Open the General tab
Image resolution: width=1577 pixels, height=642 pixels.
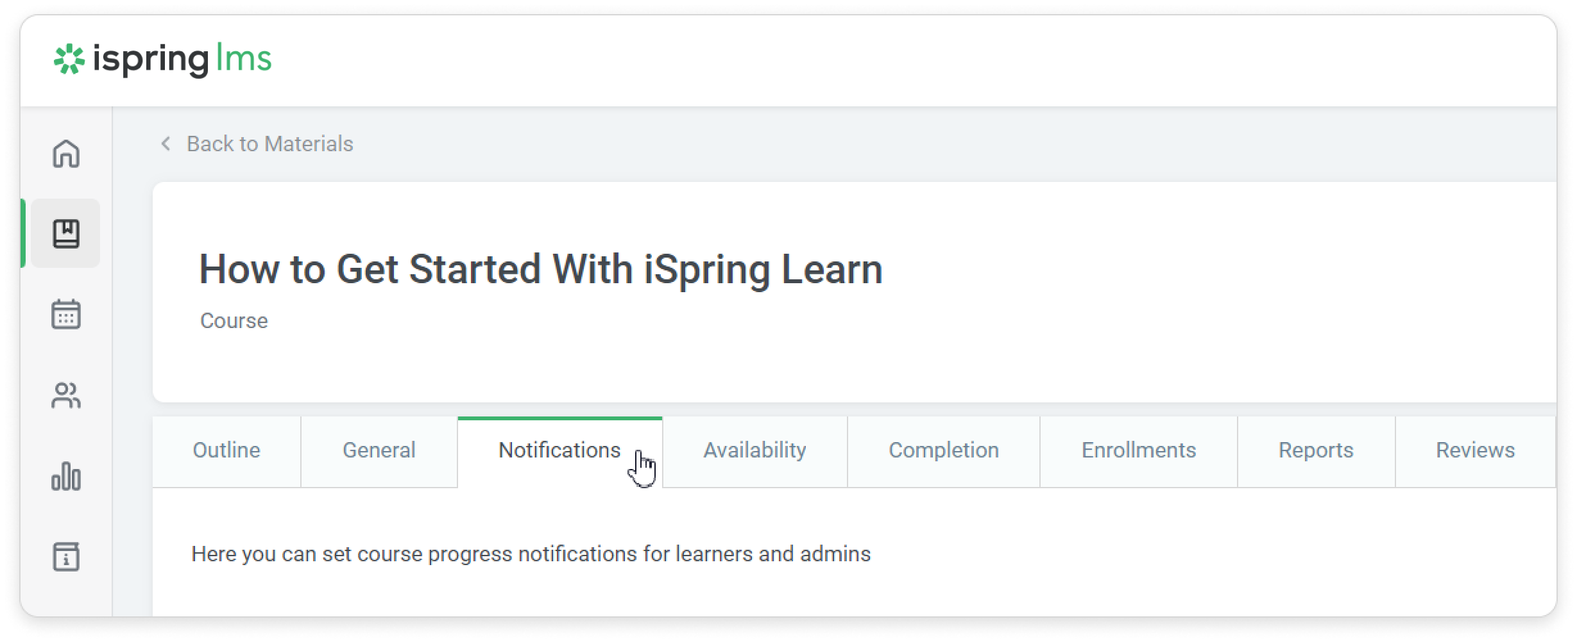[x=379, y=450]
